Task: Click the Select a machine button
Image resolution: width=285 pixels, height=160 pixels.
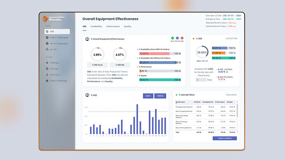Action: click(x=225, y=138)
